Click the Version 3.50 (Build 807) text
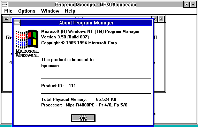198x127 pixels. click(x=65, y=37)
